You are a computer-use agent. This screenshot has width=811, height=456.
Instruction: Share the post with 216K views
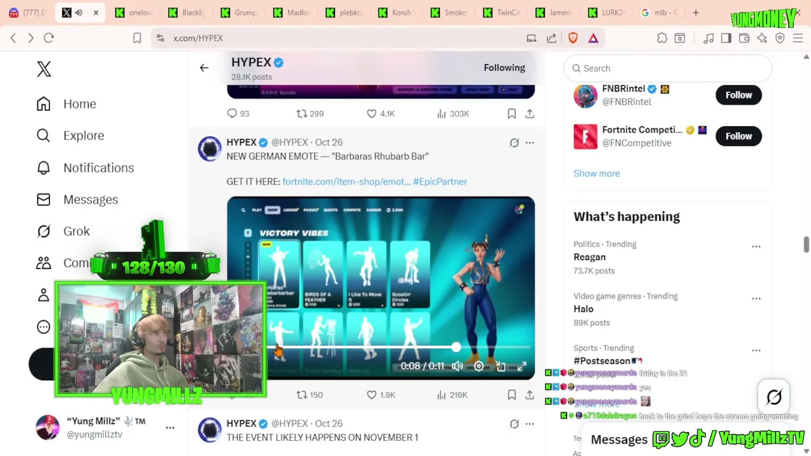pyautogui.click(x=530, y=395)
